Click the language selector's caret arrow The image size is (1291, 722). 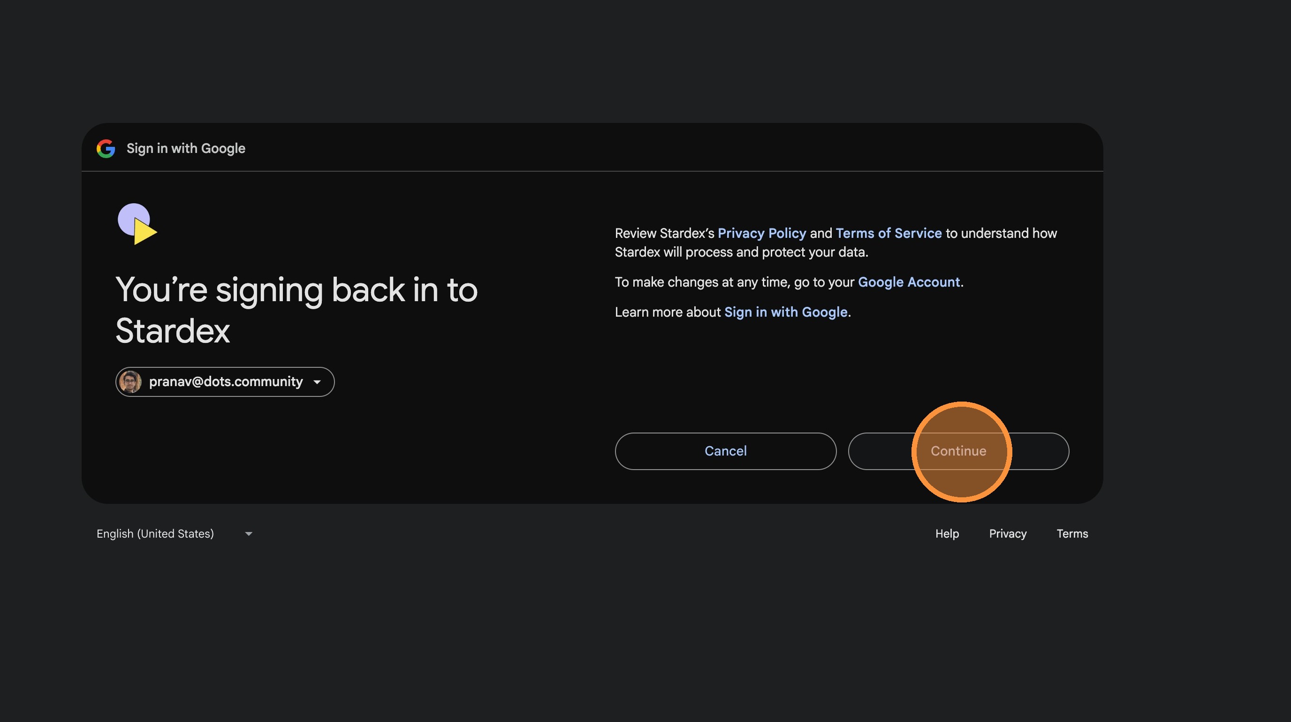click(249, 534)
